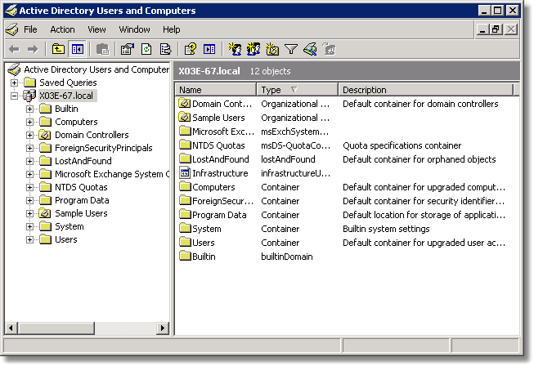Expand the tree's Microsoft Exchange System node
The height and width of the screenshot is (366, 534).
tap(30, 175)
